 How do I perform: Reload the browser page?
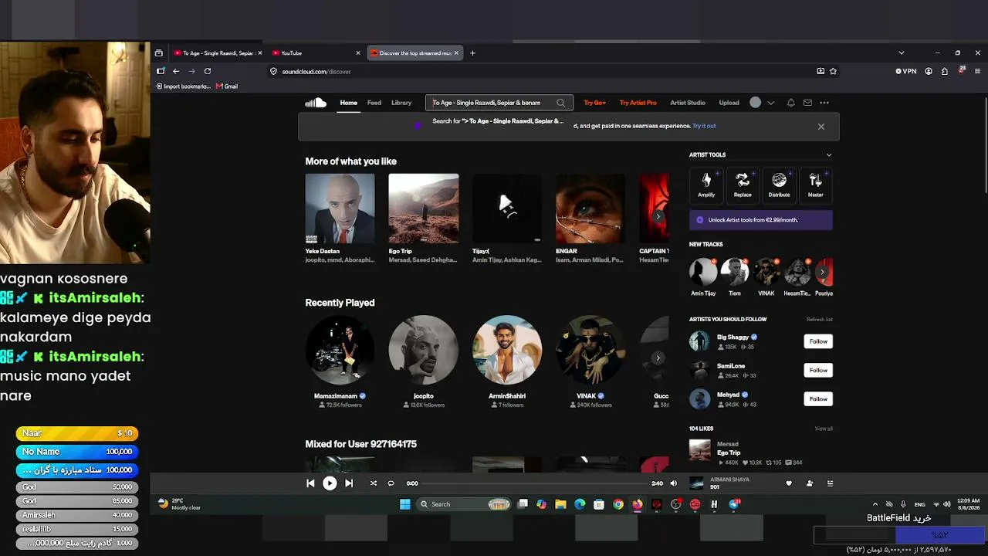[208, 71]
